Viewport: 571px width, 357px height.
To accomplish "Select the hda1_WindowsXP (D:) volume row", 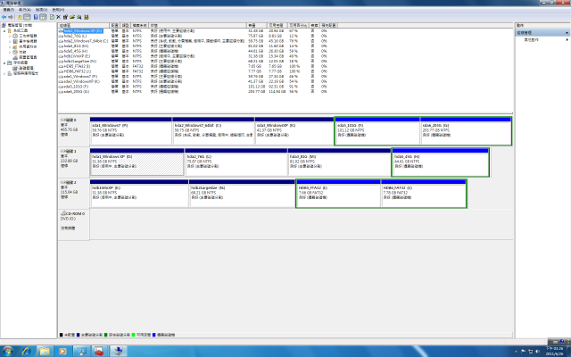I will (x=193, y=31).
